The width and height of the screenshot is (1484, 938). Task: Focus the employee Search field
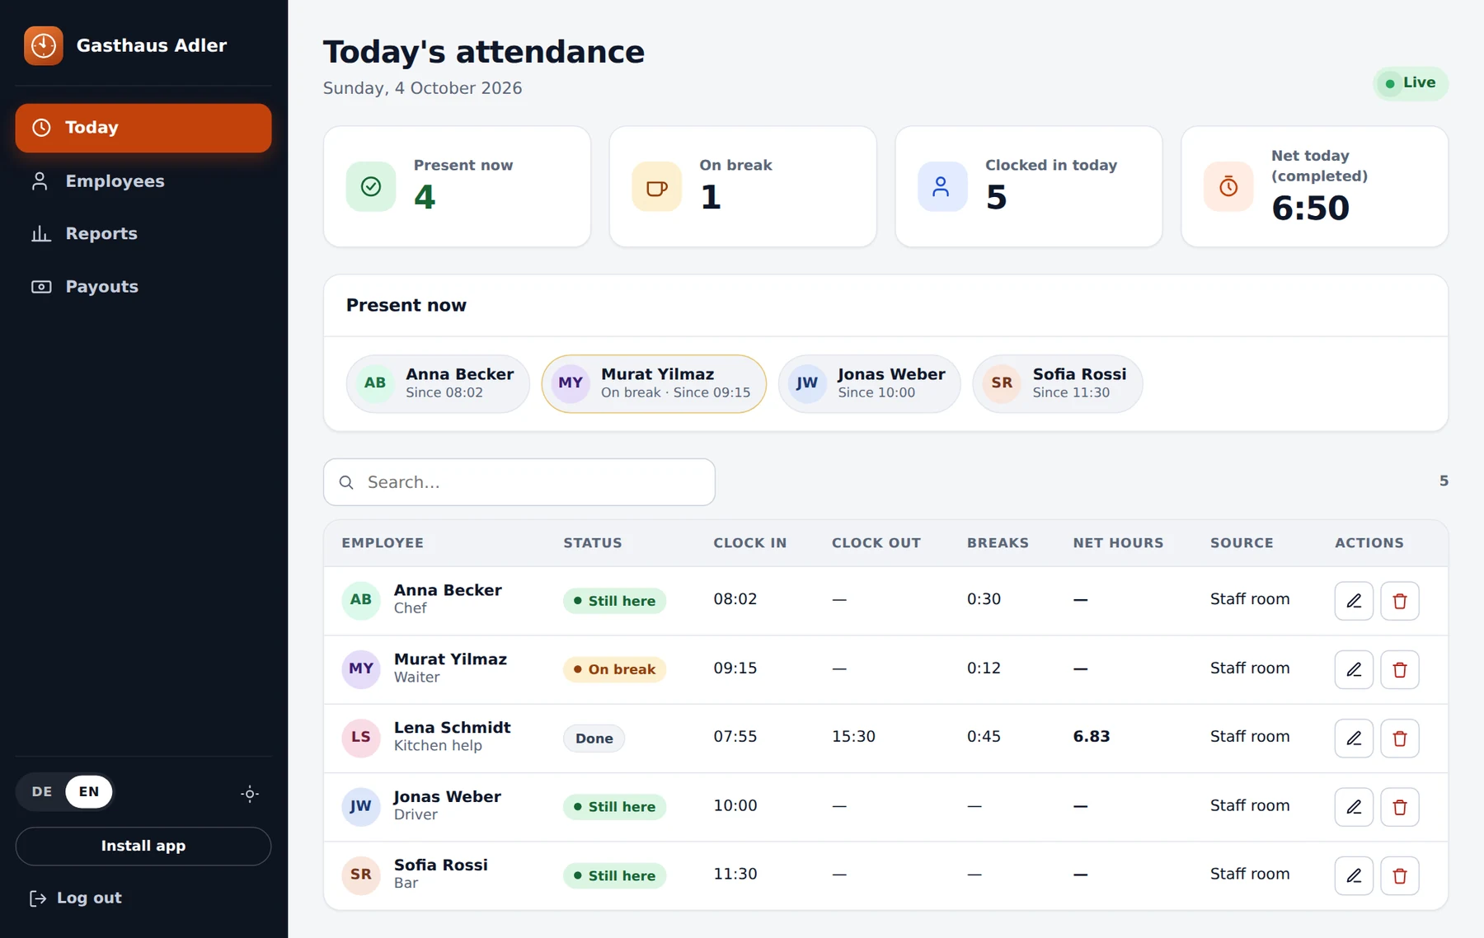519,482
